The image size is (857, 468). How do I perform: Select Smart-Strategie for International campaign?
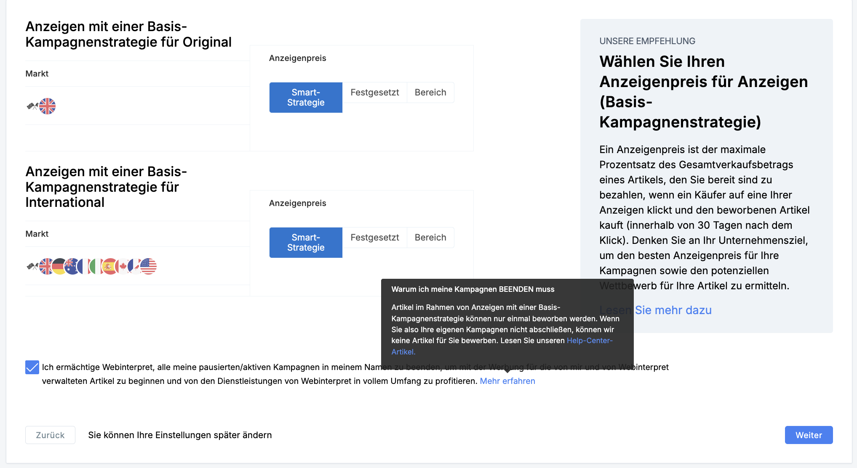(x=306, y=243)
